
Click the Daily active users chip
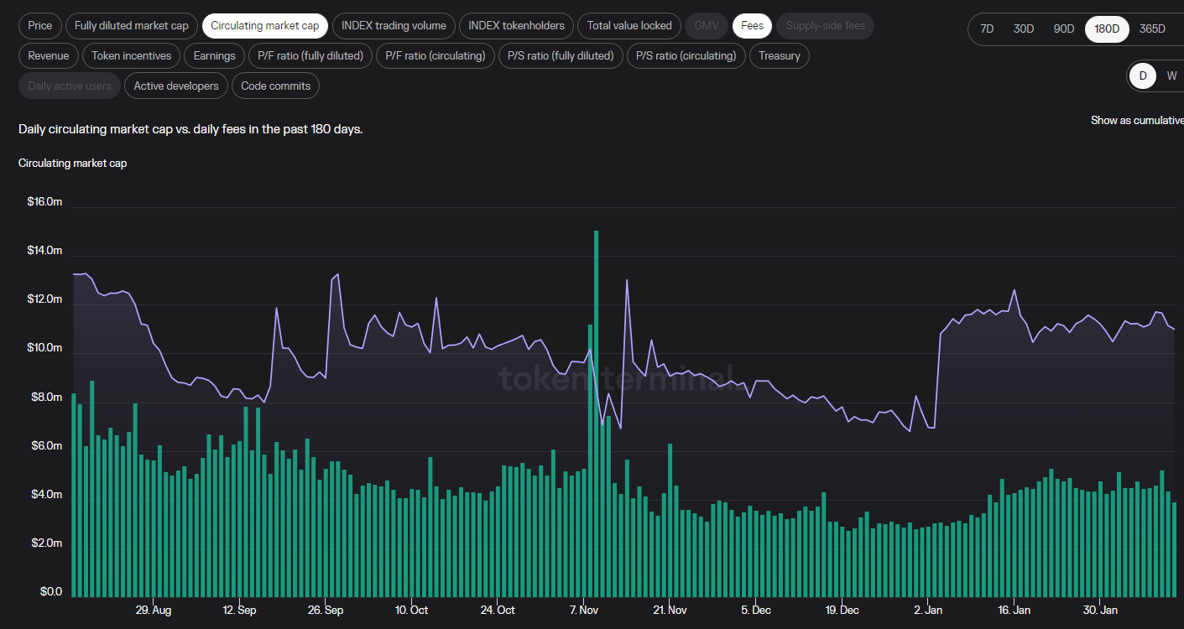click(x=70, y=86)
